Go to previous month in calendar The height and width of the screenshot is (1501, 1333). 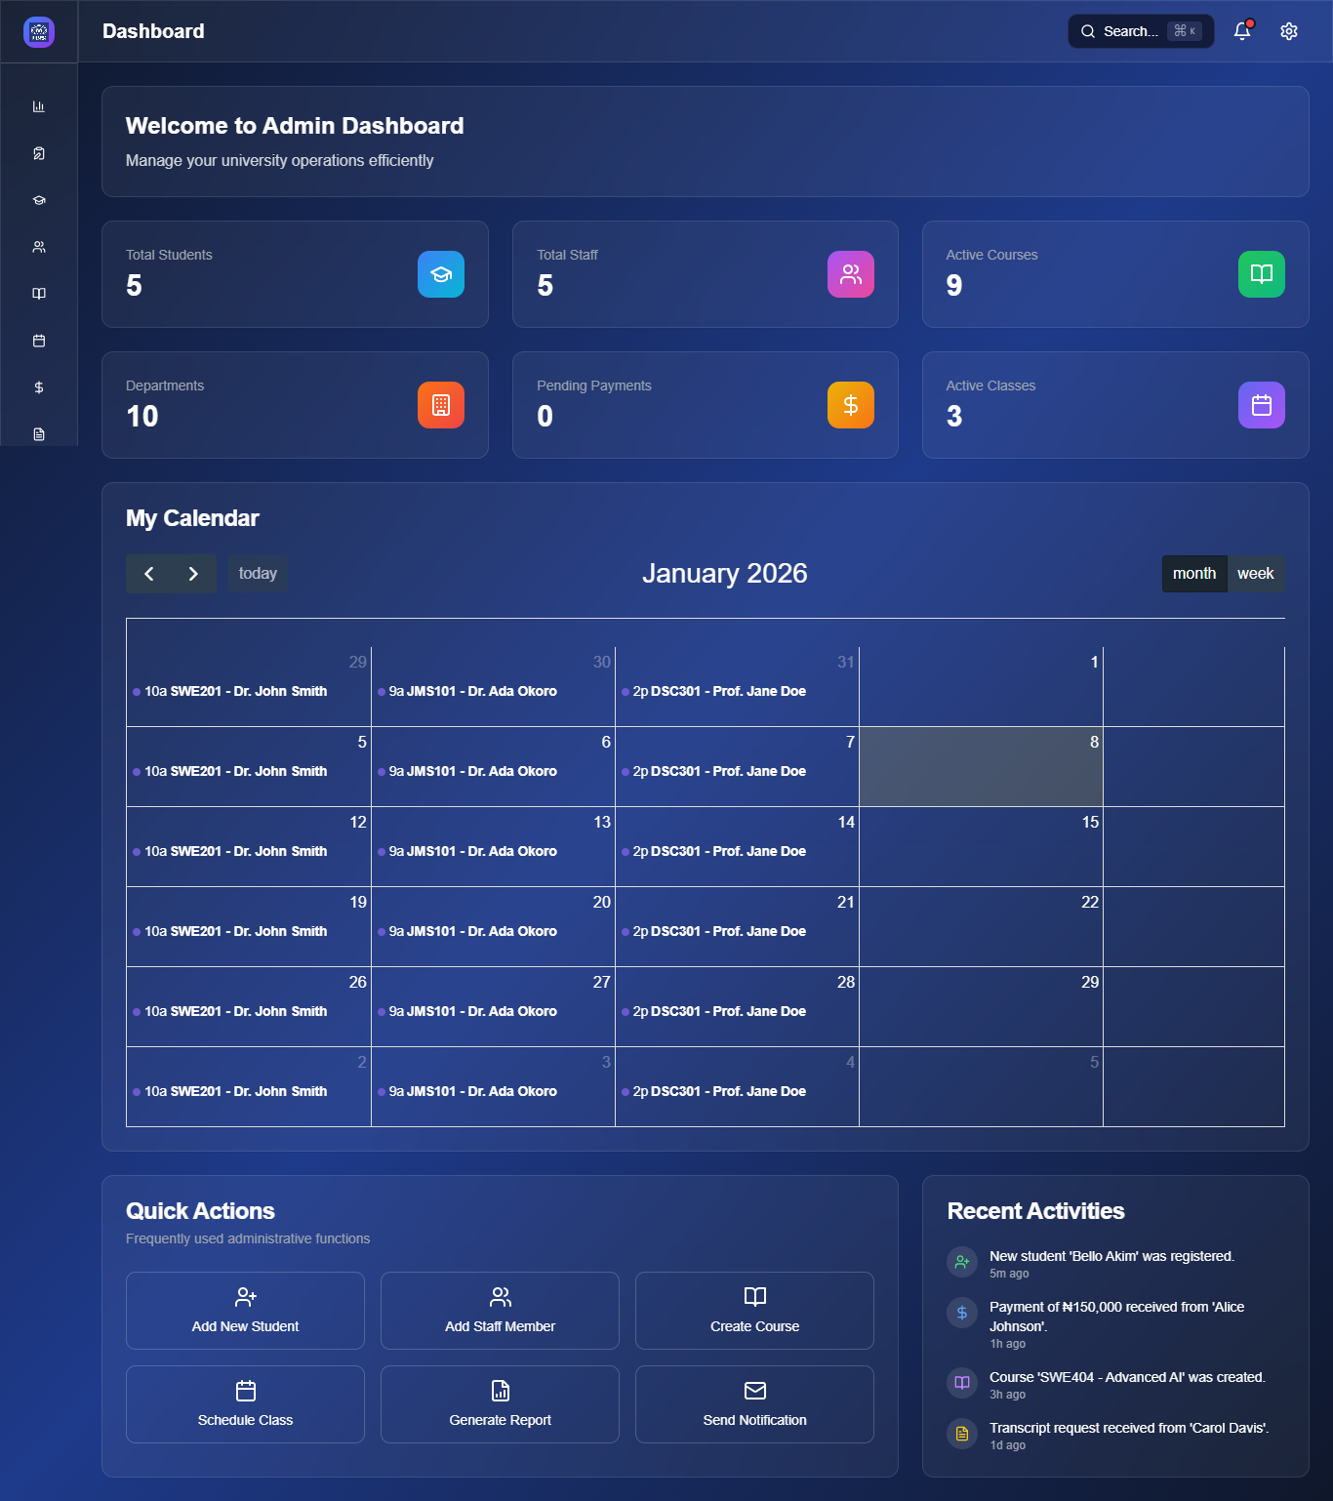click(149, 574)
